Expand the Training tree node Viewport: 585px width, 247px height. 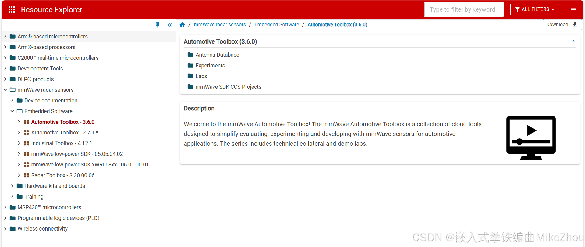click(x=12, y=196)
